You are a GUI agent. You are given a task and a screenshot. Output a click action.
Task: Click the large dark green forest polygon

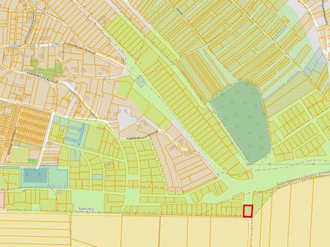tap(241, 122)
